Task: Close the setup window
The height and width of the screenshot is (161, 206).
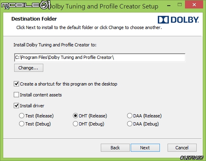Action: [x=194, y=5]
